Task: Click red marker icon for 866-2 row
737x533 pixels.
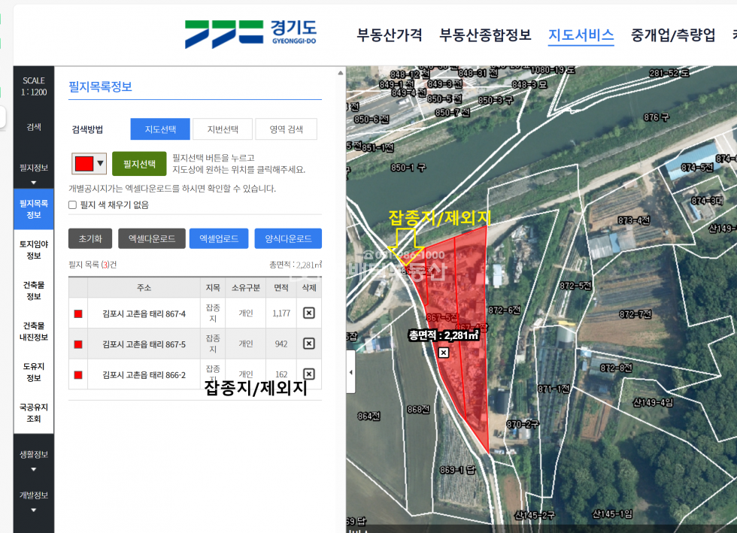Action: pos(78,374)
